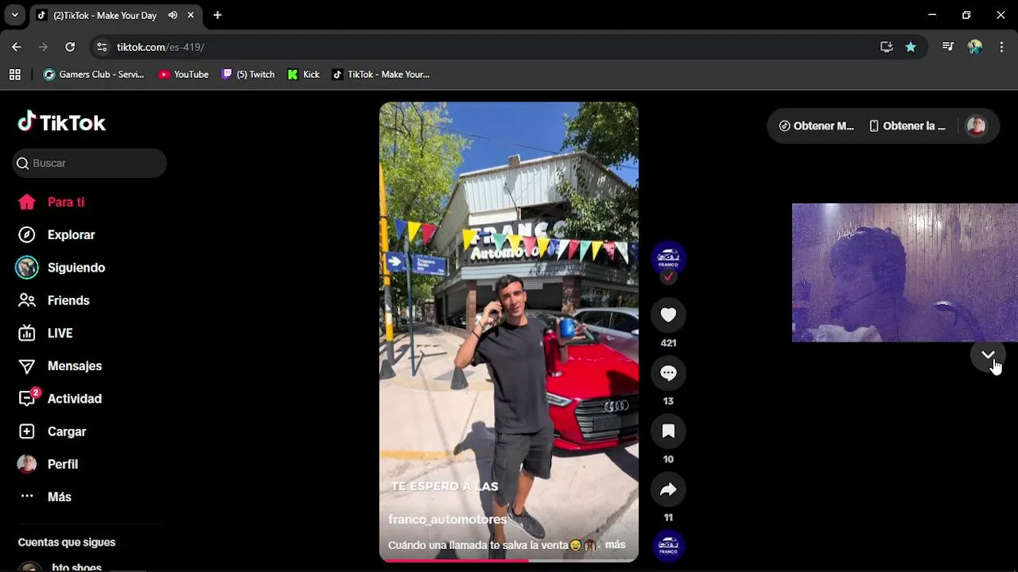Go to next video with down chevron
1018x572 pixels.
[x=988, y=355]
